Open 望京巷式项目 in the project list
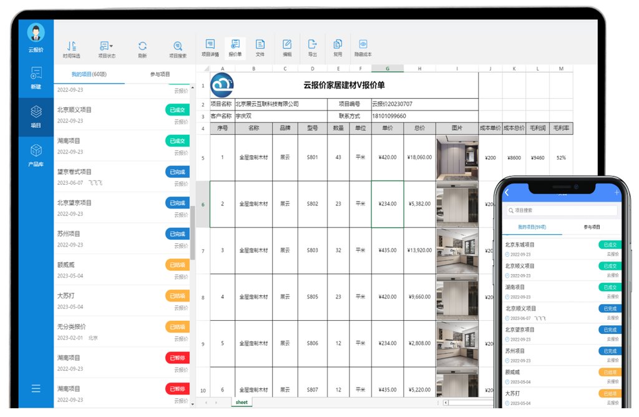Viewport: 639px width, 417px height. tap(122, 177)
